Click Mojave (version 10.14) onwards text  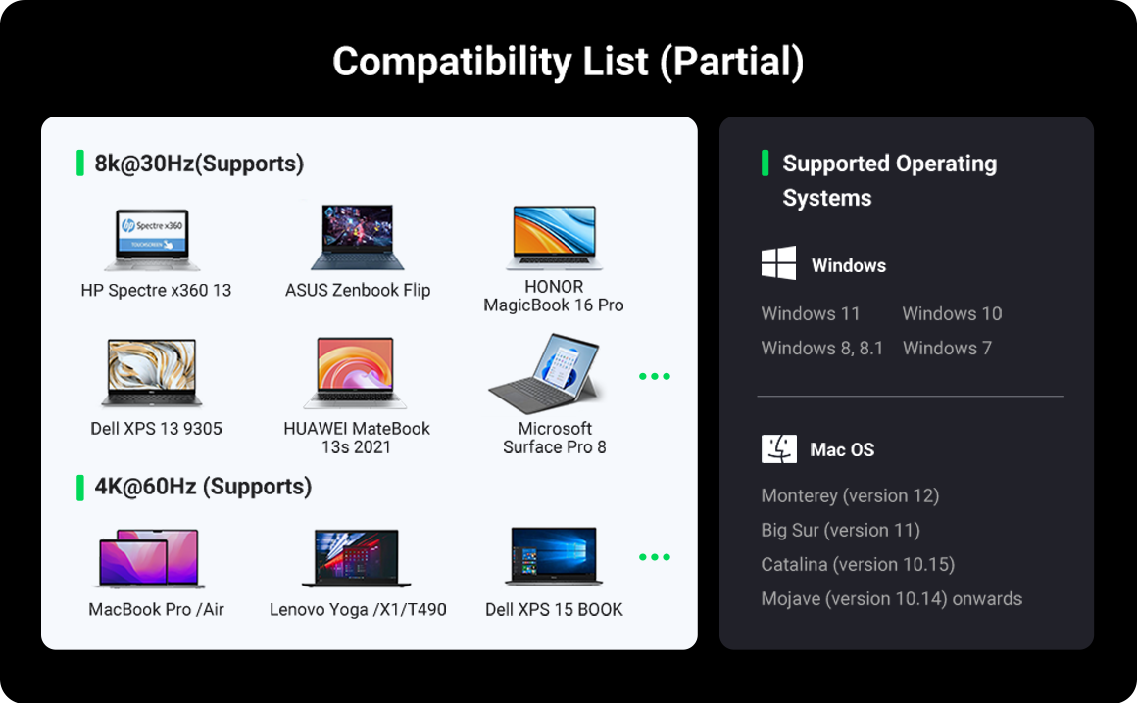(891, 598)
